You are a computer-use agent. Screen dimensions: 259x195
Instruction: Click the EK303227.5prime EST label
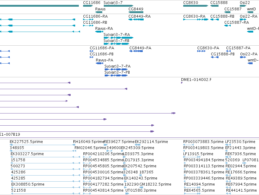pos(27,154)
